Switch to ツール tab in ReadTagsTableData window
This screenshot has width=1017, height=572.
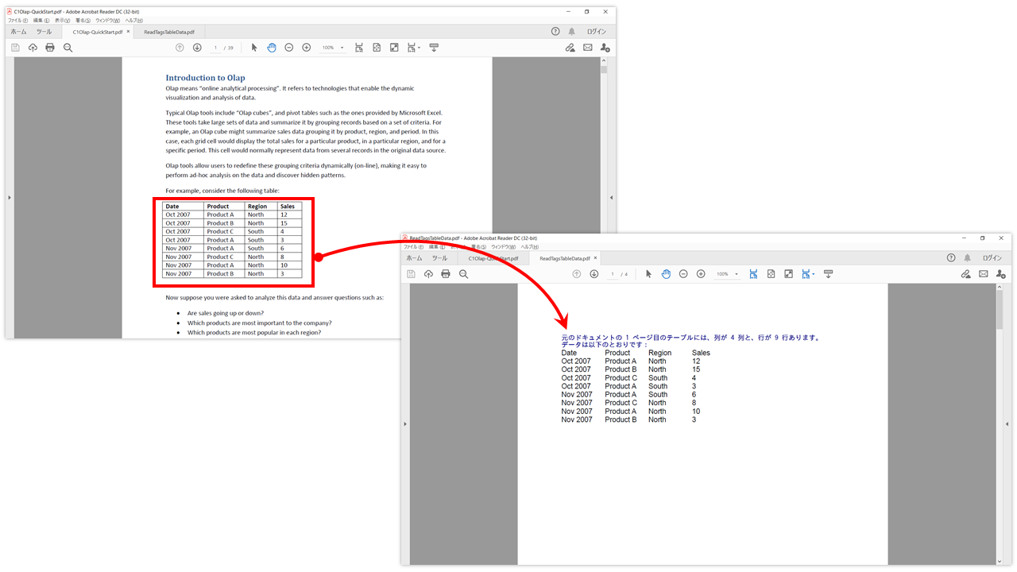click(439, 258)
